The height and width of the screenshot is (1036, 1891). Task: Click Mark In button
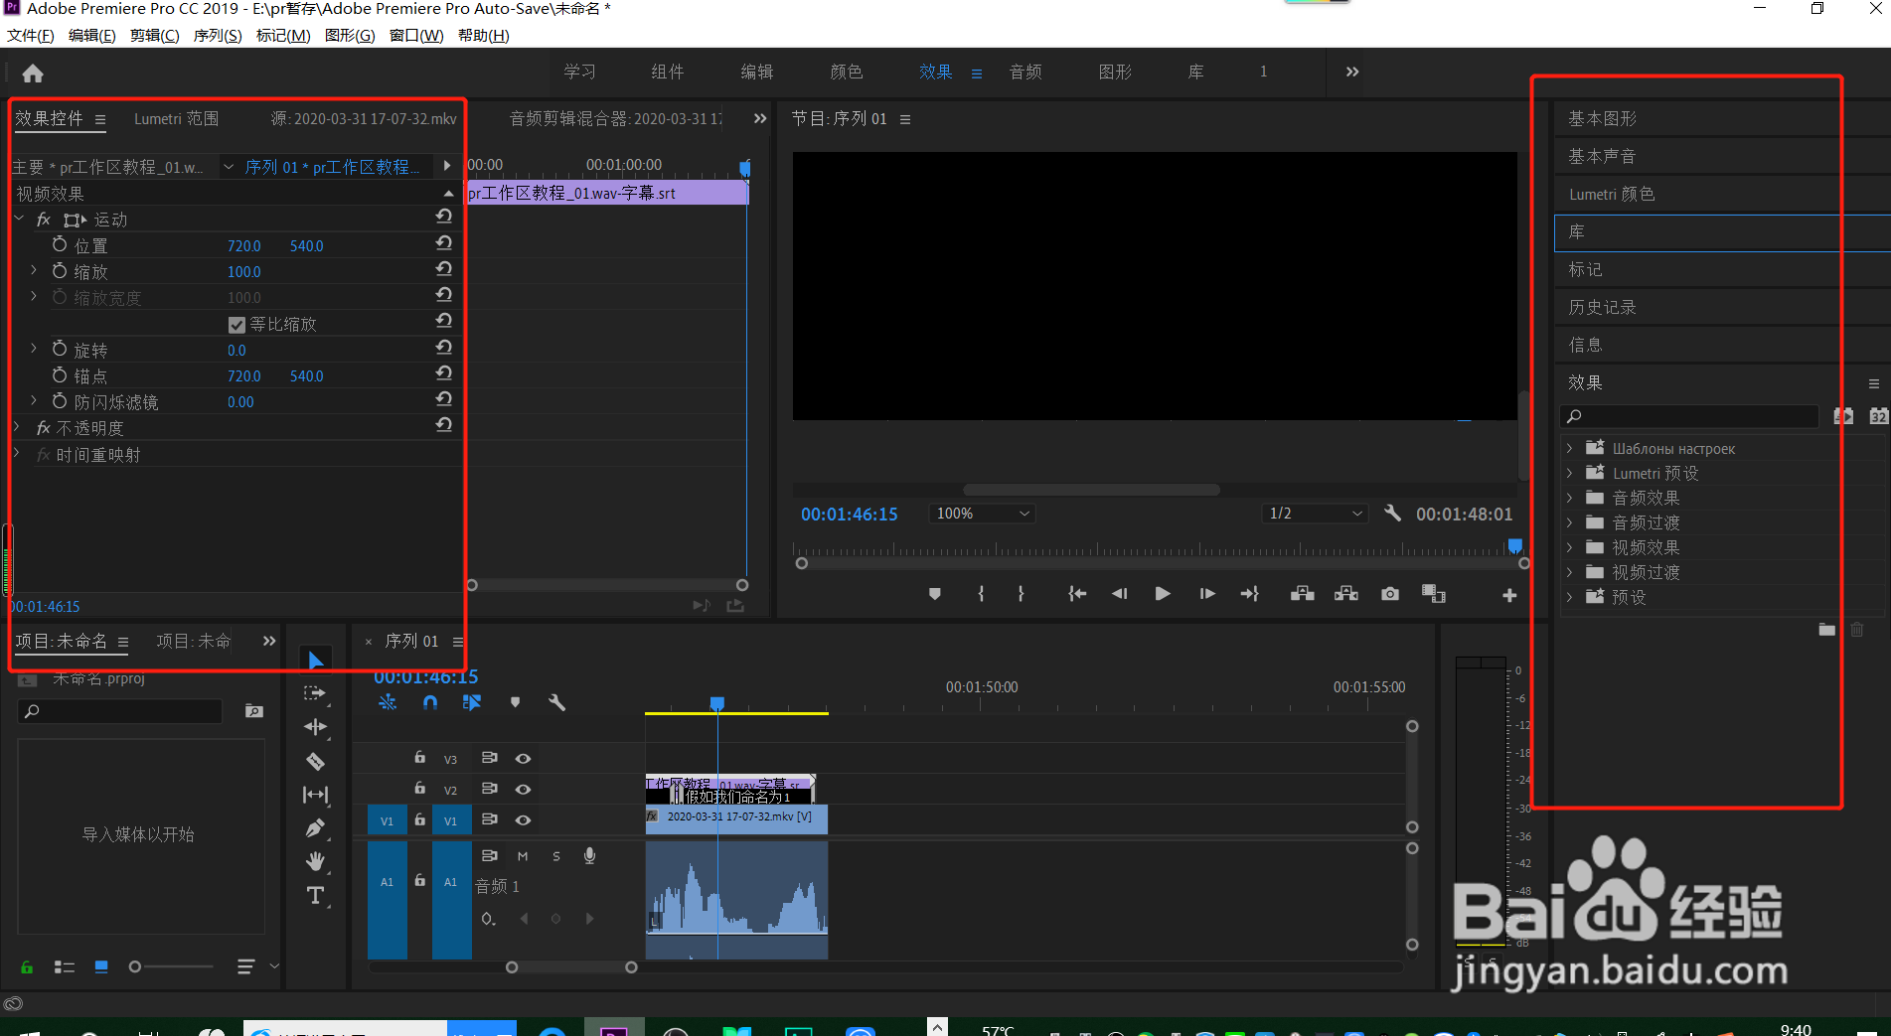coord(981,594)
